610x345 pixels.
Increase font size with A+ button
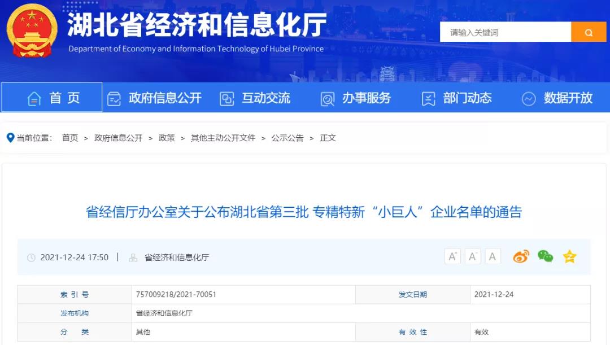(452, 257)
